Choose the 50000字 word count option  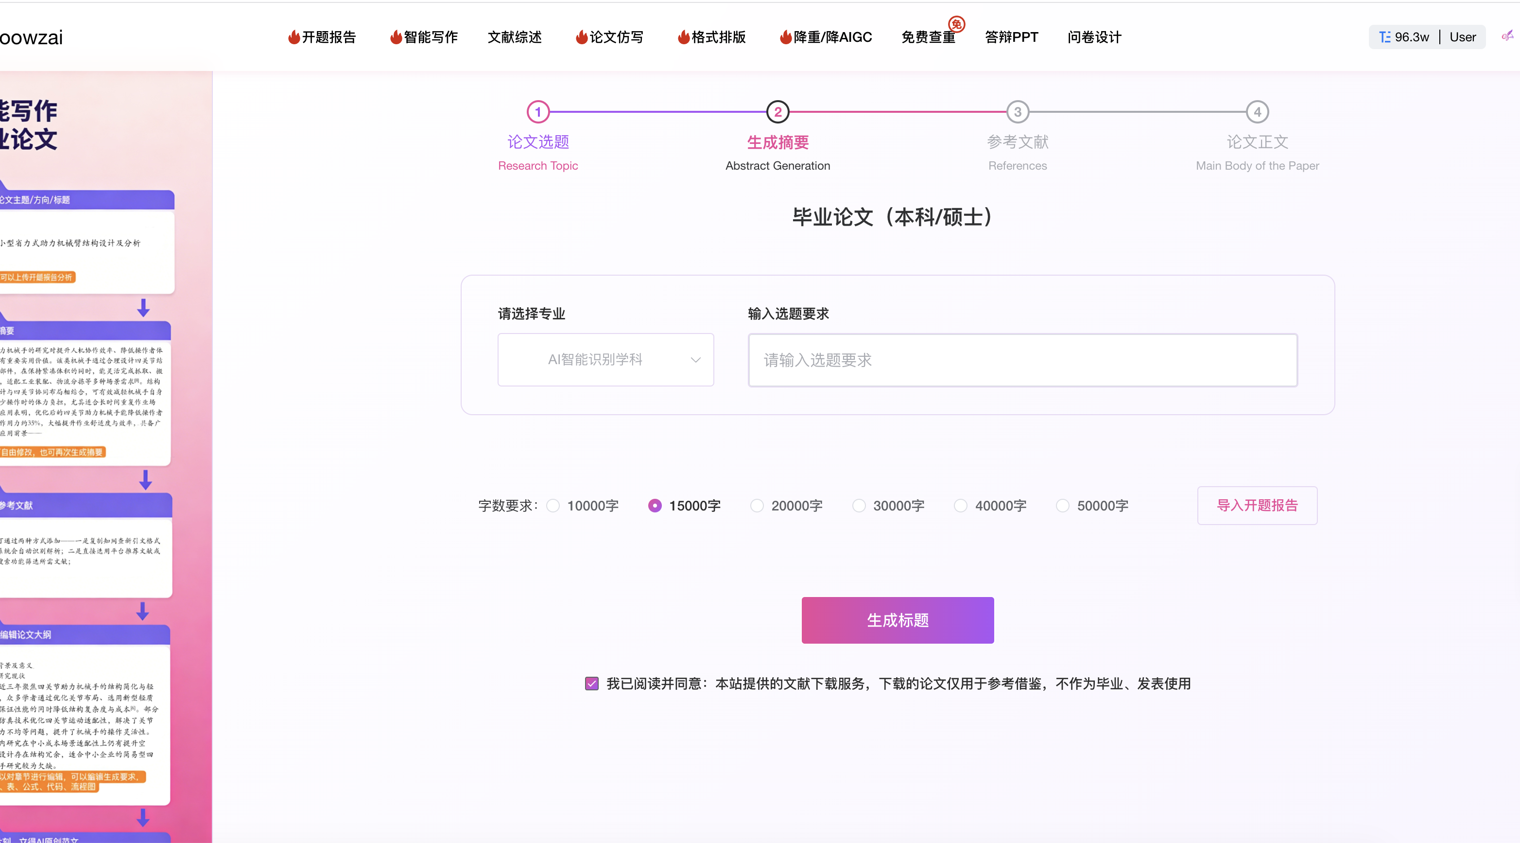[x=1063, y=506]
